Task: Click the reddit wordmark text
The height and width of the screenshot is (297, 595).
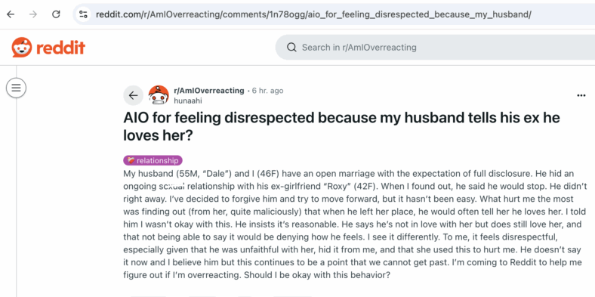Action: click(x=60, y=48)
